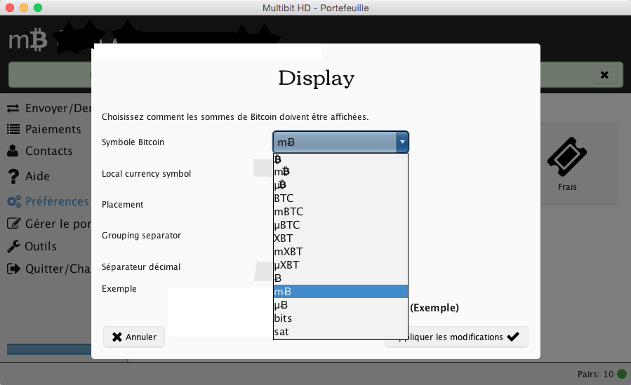
Task: Dismiss the green alert bar with X
Action: [x=604, y=75]
